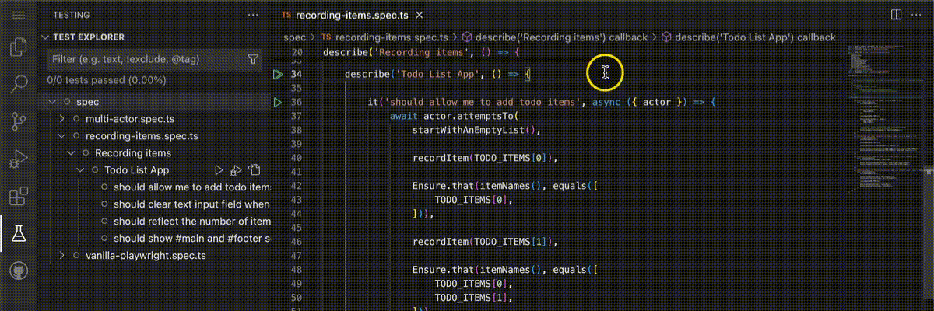Split the editor to the right
The image size is (934, 311).
pyautogui.click(x=896, y=15)
